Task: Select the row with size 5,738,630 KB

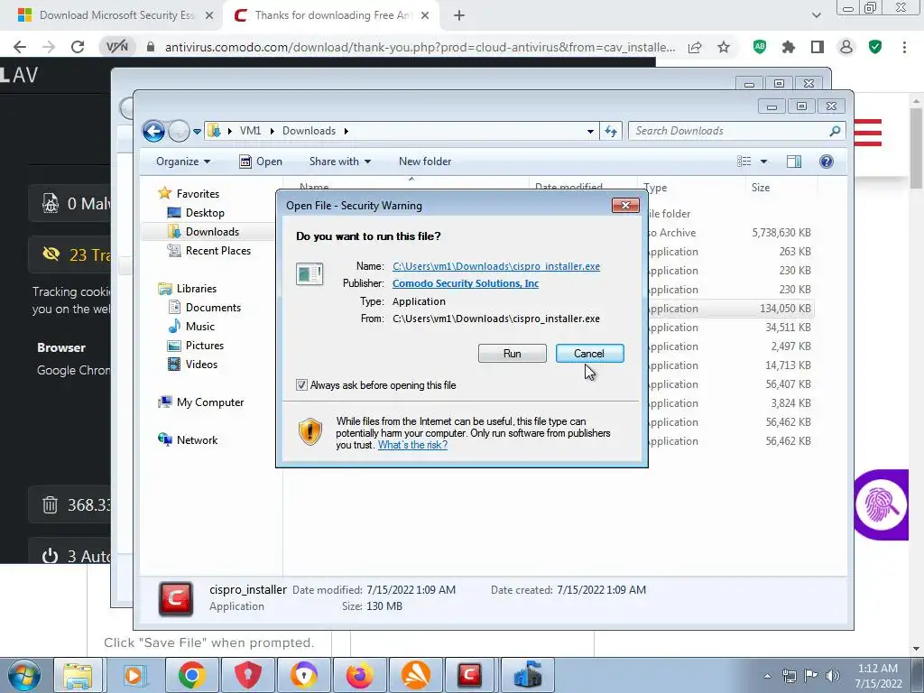Action: [731, 233]
